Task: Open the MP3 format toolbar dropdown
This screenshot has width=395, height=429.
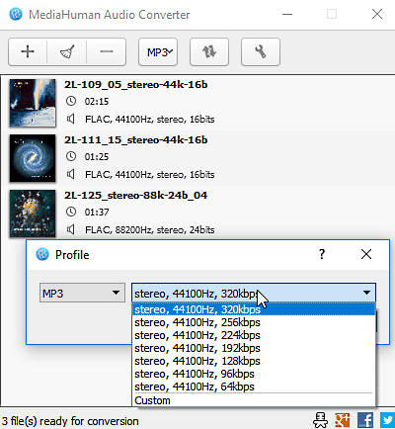Action: 158,52
